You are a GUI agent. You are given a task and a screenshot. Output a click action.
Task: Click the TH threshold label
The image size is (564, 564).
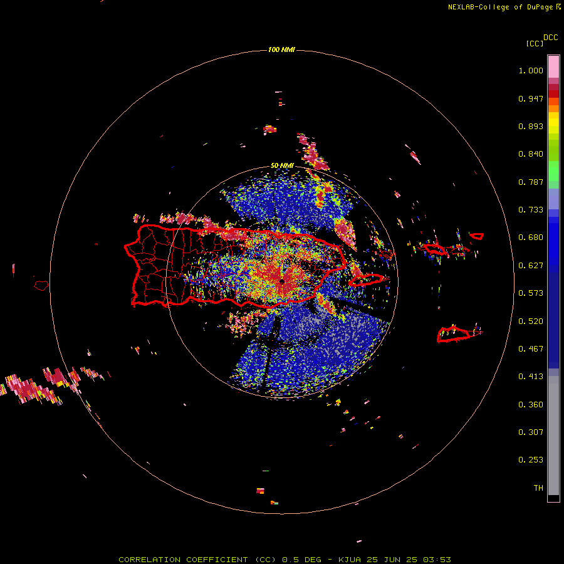tap(538, 488)
